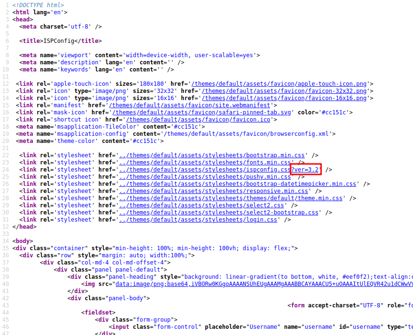
Task: Click line number 34 in the gutter
Action: click(x=6, y=241)
